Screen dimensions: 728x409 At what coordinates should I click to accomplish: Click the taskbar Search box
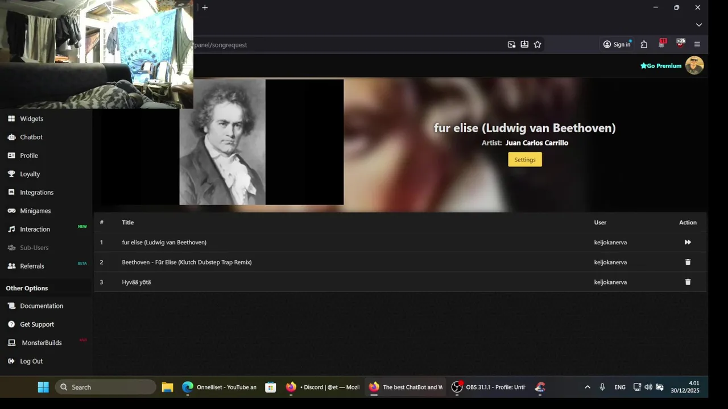click(x=106, y=387)
